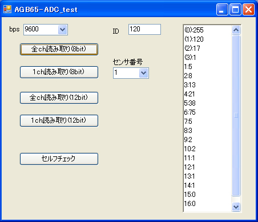
Task: Select list row 3:13
Action: (x=208, y=85)
